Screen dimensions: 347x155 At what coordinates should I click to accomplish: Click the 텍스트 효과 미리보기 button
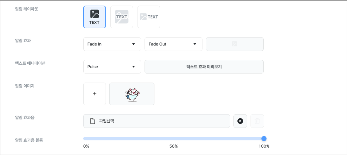[x=204, y=67]
